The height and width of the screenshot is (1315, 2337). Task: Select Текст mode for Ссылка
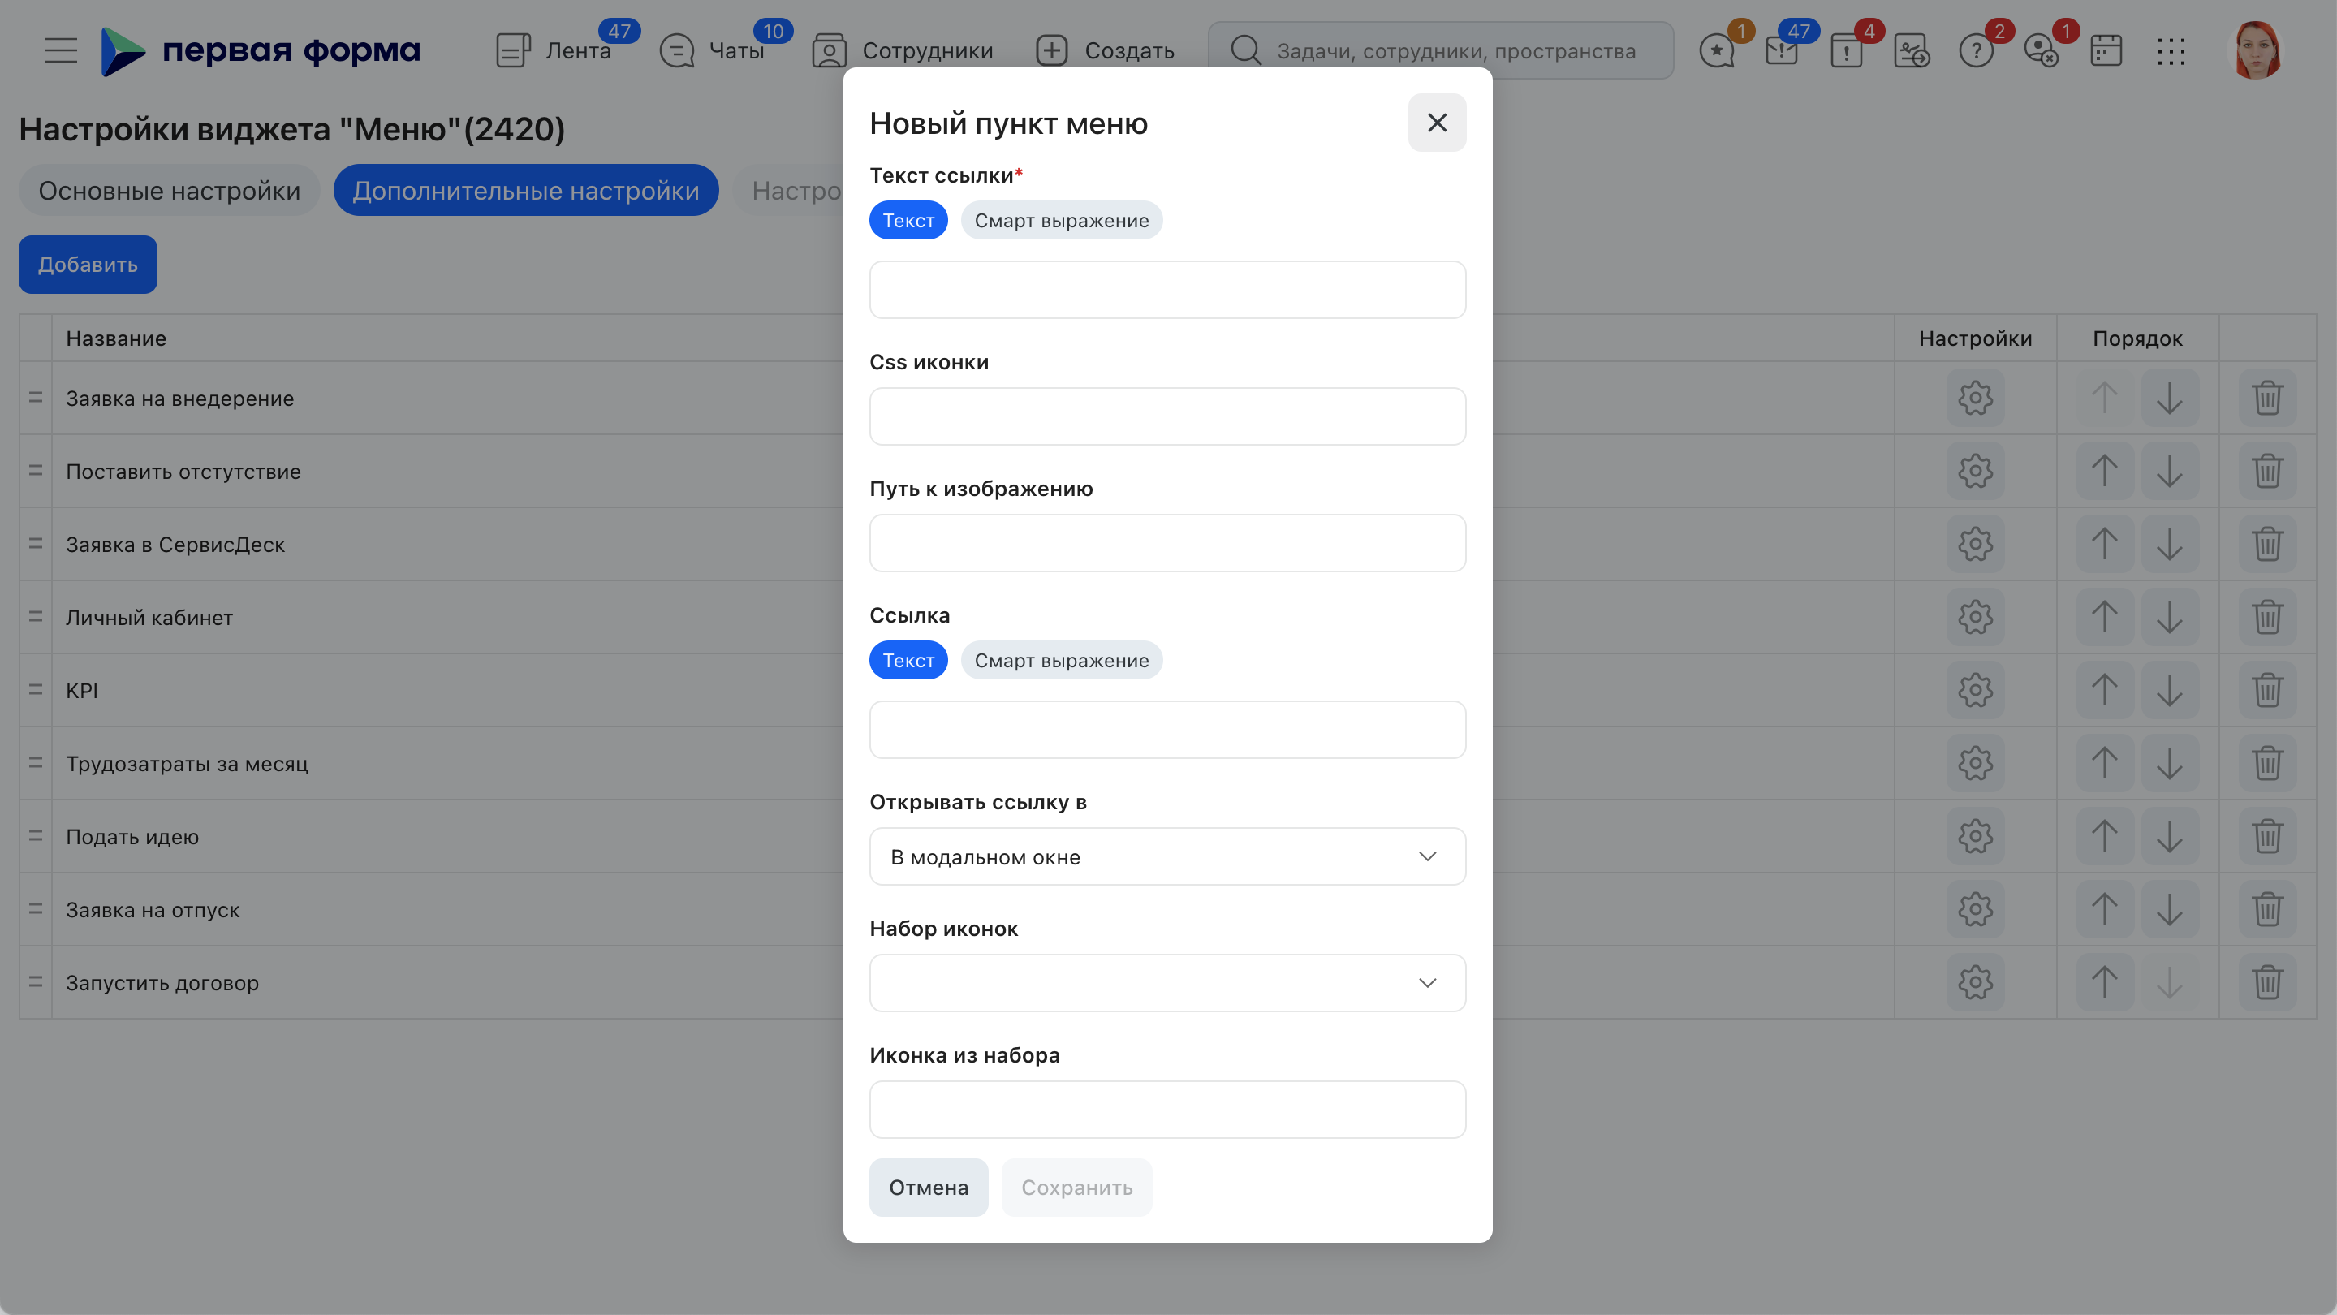click(908, 660)
